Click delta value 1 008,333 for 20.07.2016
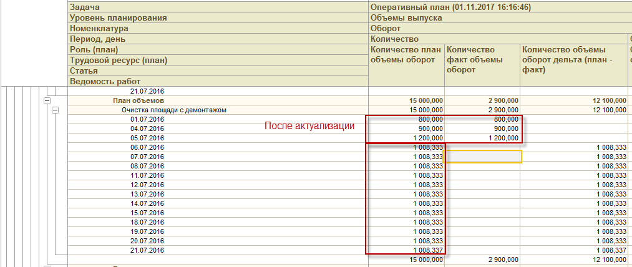This screenshot has height=267, width=632. (x=612, y=241)
